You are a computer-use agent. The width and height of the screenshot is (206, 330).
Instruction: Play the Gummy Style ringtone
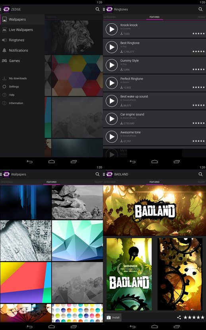coord(111,65)
